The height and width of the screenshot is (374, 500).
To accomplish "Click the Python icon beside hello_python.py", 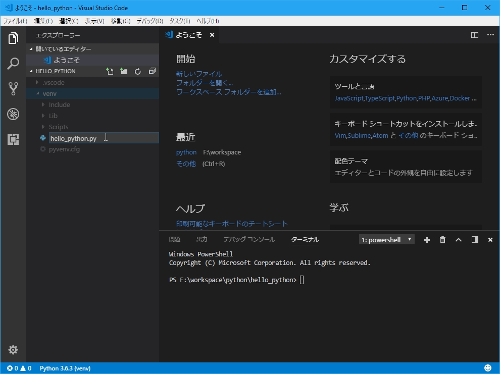I will point(43,138).
